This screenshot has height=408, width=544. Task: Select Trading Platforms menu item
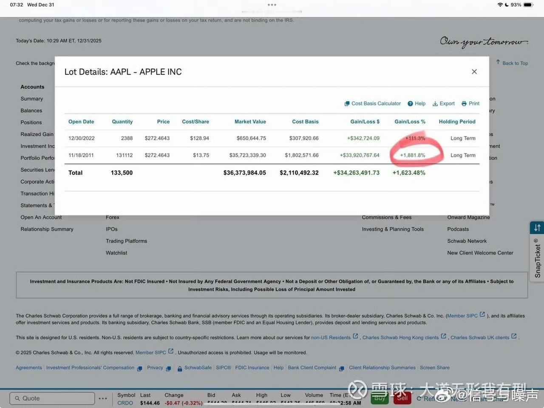[126, 241]
